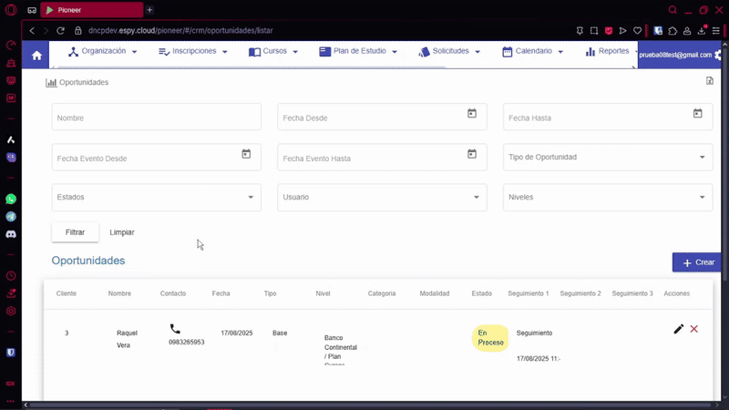Expand the Tipo de Oportunidad dropdown
This screenshot has width=729, height=410.
point(608,158)
